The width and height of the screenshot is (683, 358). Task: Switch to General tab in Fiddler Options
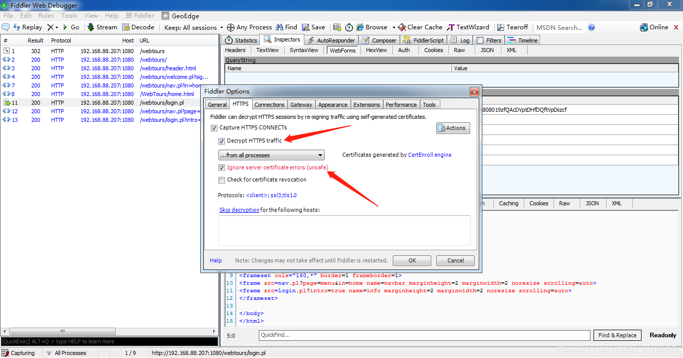(x=217, y=105)
